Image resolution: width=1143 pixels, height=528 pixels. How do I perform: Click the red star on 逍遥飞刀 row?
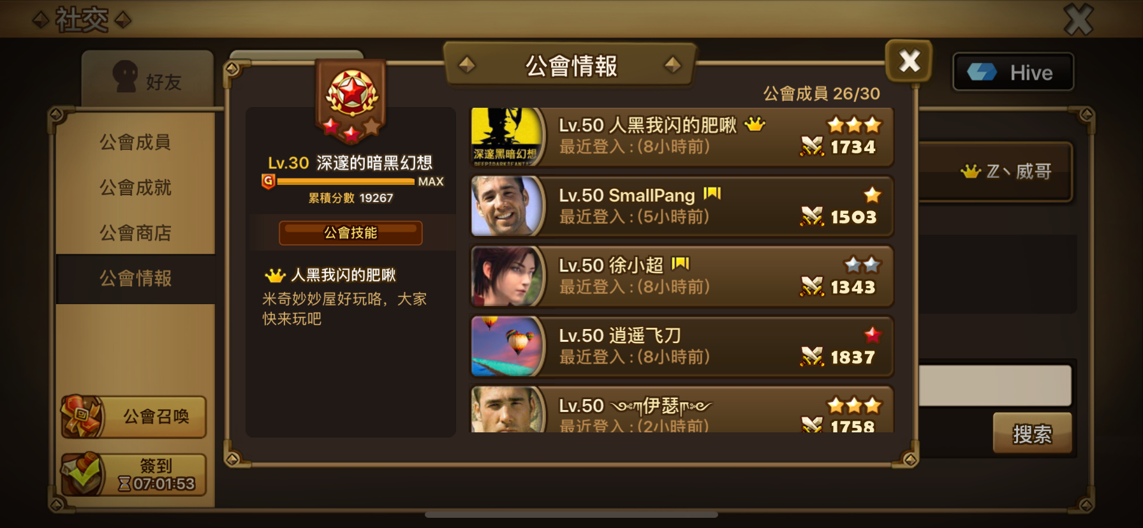pos(873,334)
